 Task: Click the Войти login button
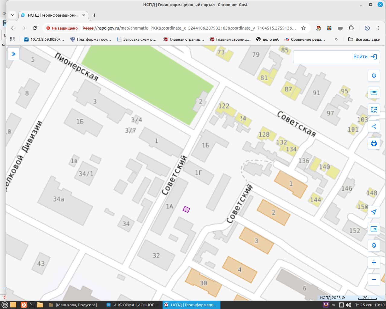tap(336, 57)
